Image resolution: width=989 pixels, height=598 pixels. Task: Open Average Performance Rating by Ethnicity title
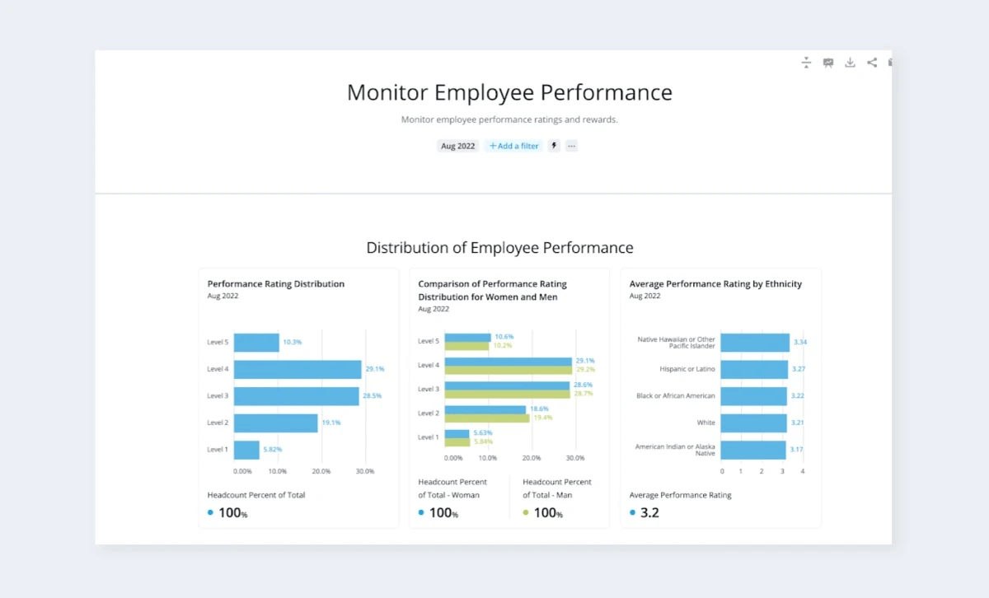click(x=715, y=284)
